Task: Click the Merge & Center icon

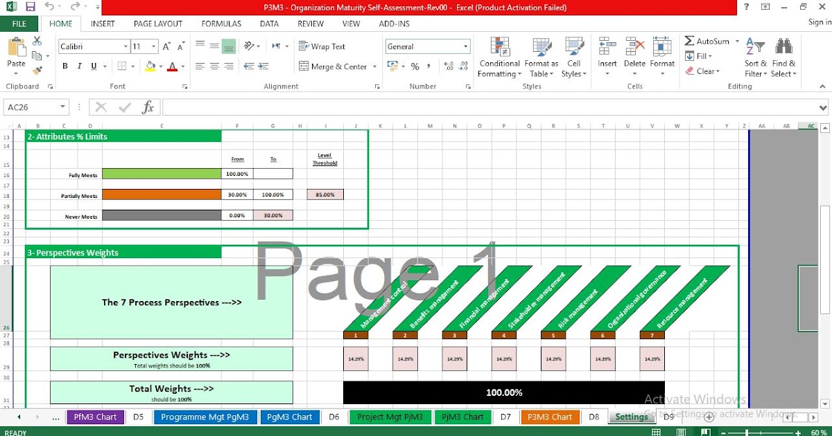Action: coord(304,66)
